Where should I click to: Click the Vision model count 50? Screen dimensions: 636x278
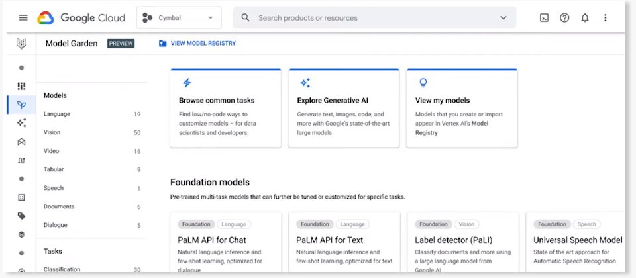pos(137,133)
